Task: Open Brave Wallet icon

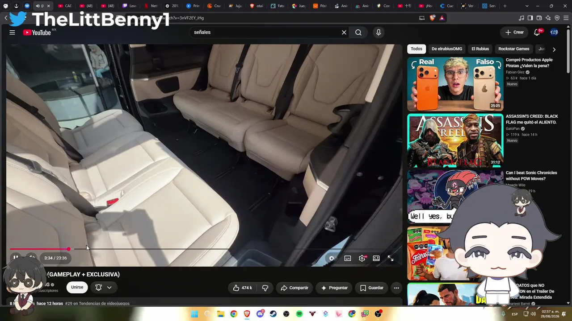Action: click(x=539, y=18)
